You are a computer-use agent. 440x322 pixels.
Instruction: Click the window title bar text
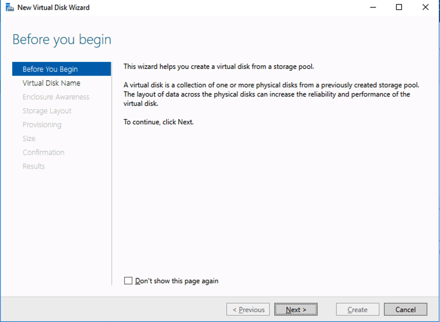pyautogui.click(x=54, y=8)
